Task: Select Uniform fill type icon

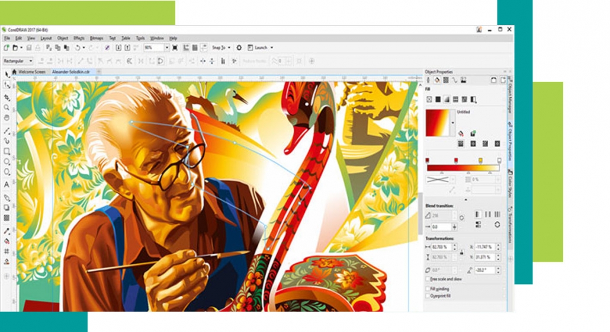Action: [438, 100]
